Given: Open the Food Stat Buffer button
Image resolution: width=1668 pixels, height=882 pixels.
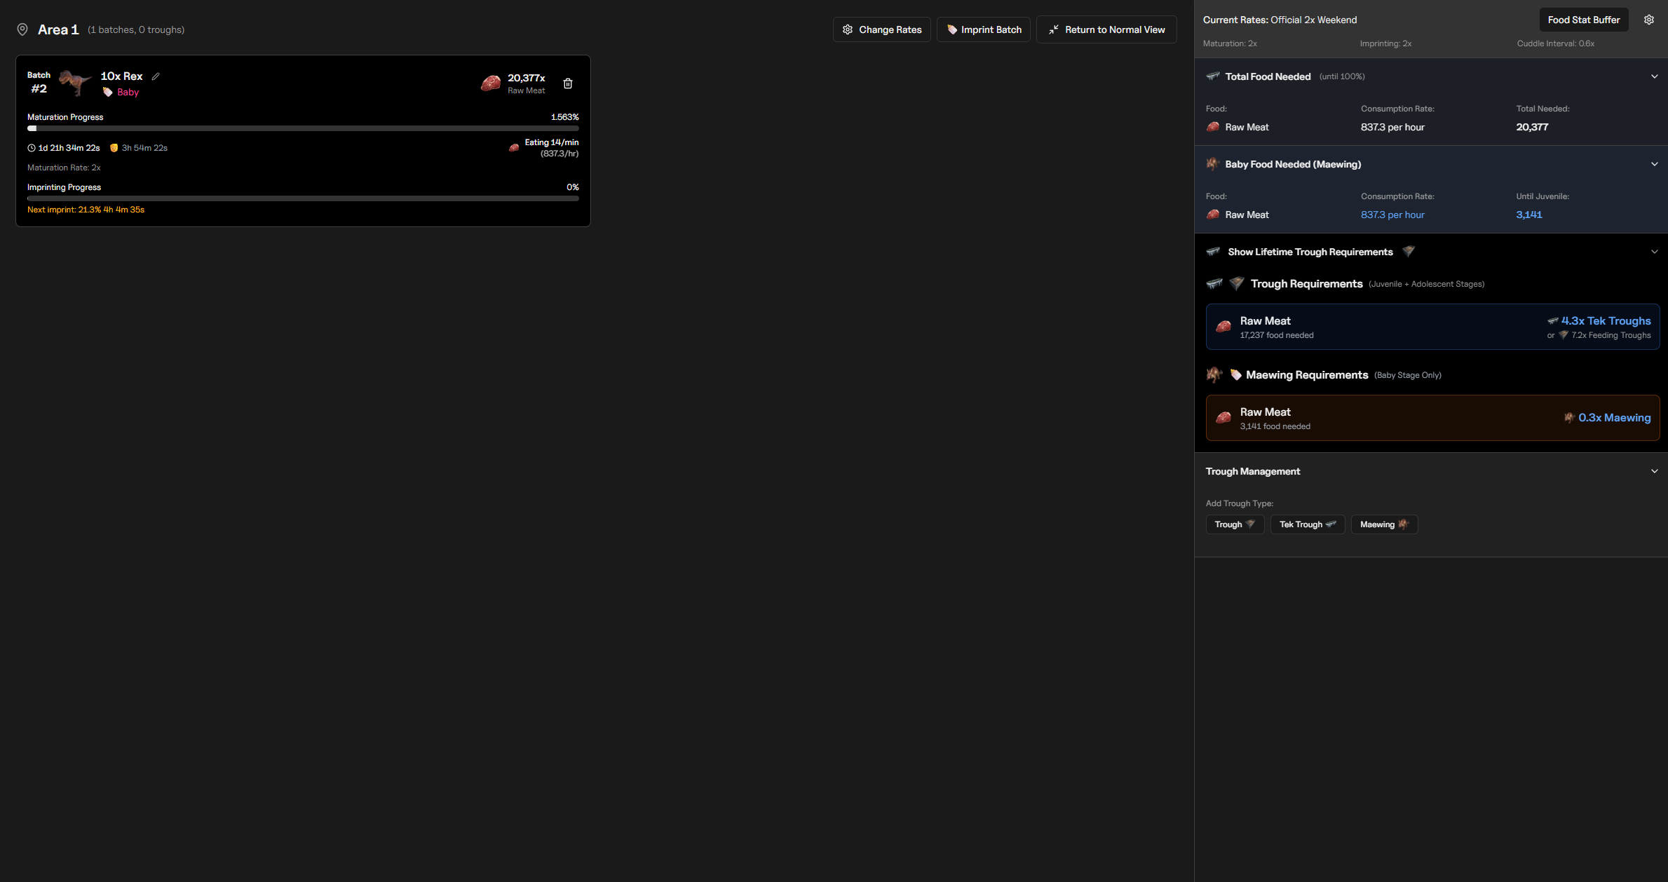Looking at the screenshot, I should pyautogui.click(x=1584, y=20).
